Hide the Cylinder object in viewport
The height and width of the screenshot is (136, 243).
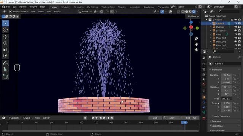click(235, 27)
